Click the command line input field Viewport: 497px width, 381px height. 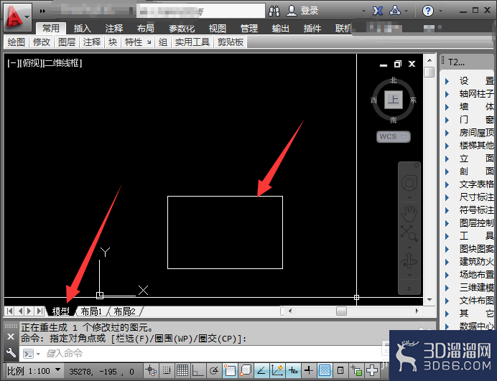203,354
